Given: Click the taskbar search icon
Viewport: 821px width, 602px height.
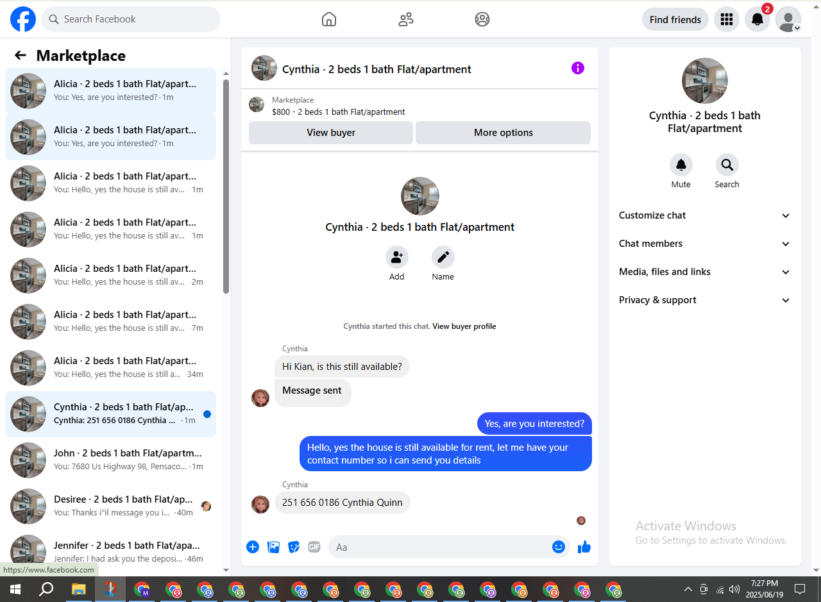Looking at the screenshot, I should 46,589.
